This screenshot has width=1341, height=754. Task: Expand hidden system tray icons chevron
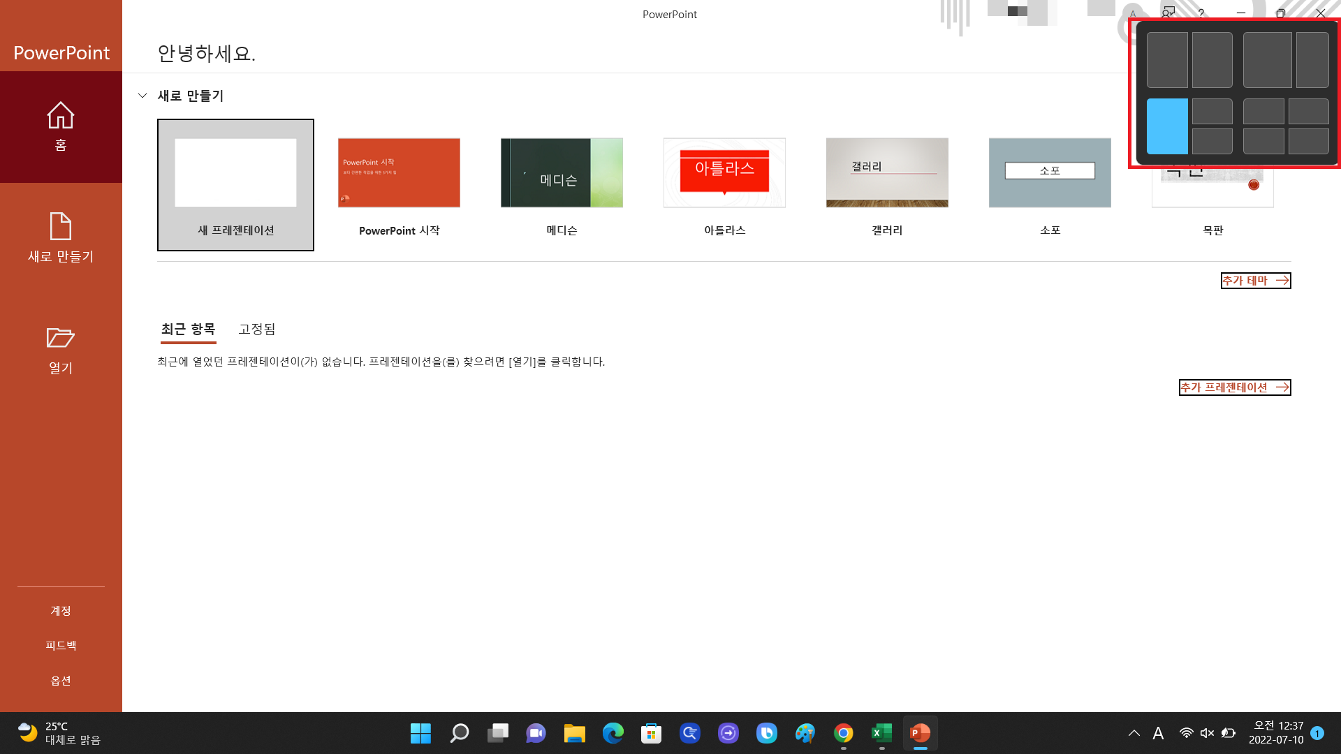coord(1134,733)
